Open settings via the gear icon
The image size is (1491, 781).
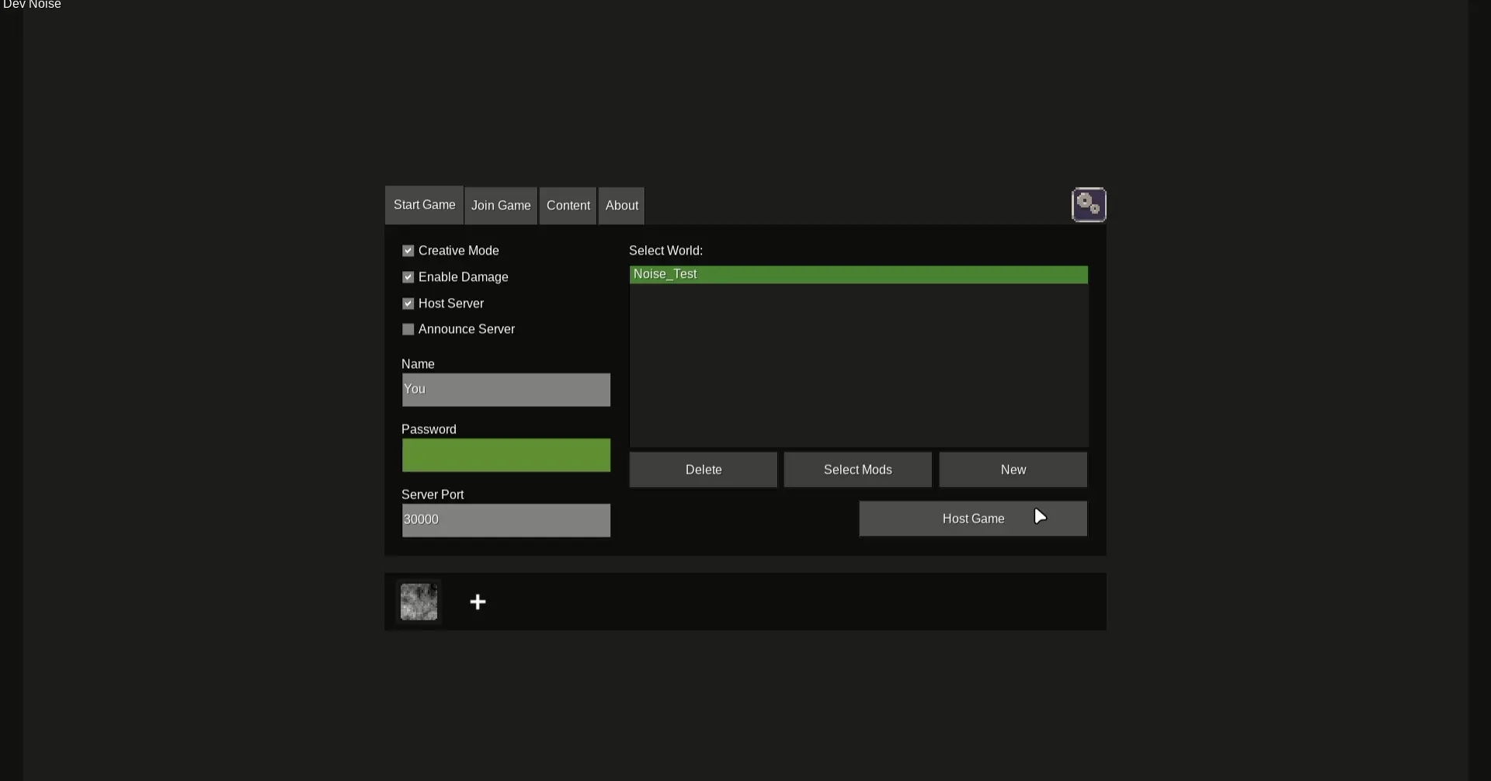click(x=1089, y=205)
